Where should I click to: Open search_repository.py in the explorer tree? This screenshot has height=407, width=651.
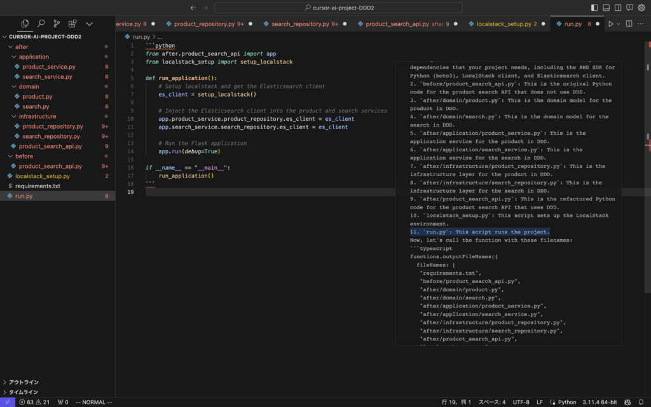coord(57,137)
